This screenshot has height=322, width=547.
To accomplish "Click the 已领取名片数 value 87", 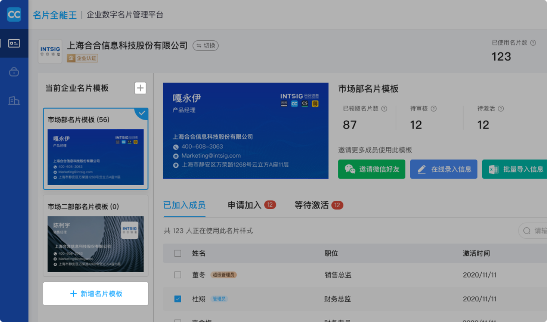I will coord(350,125).
